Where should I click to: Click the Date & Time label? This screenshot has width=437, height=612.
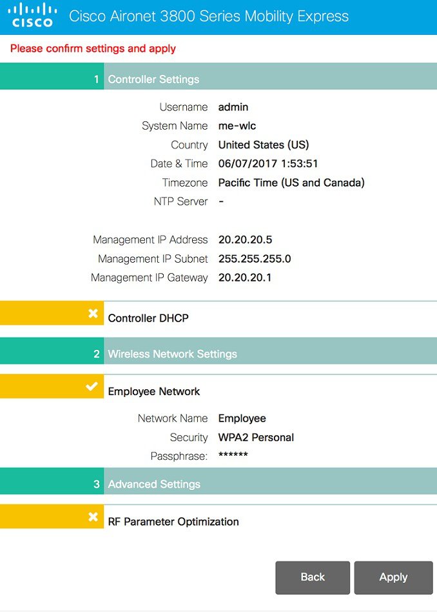tap(179, 163)
